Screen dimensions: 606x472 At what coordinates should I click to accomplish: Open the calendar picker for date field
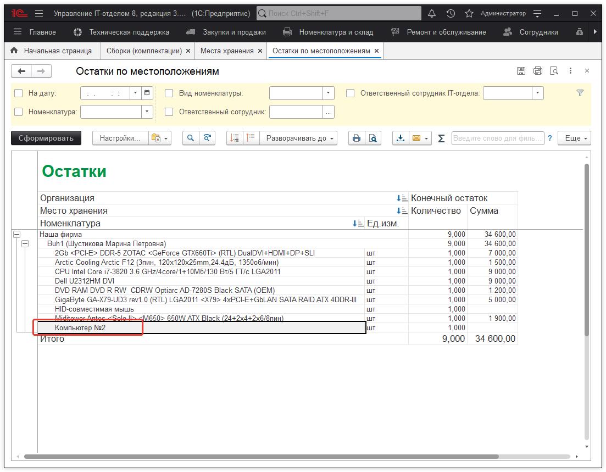(147, 93)
